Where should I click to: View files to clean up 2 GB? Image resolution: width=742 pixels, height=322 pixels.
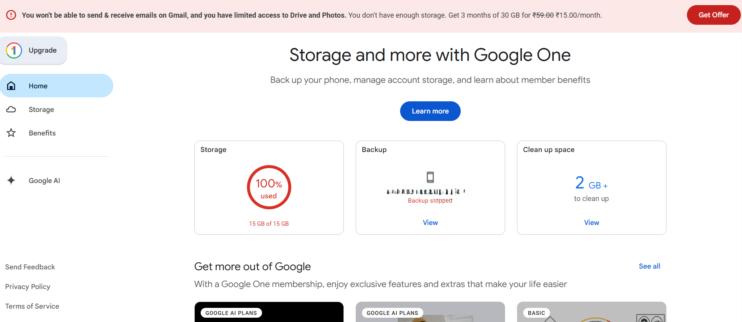(x=591, y=222)
